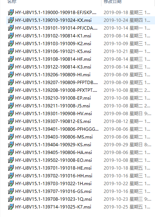
Task: Sort by the 名称 column header
Action: coord(12,1)
